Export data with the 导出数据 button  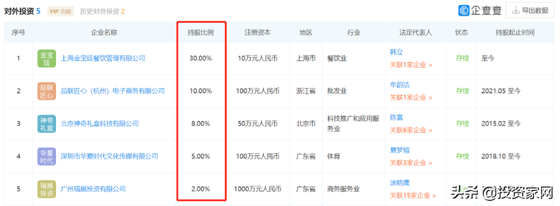coord(530,10)
